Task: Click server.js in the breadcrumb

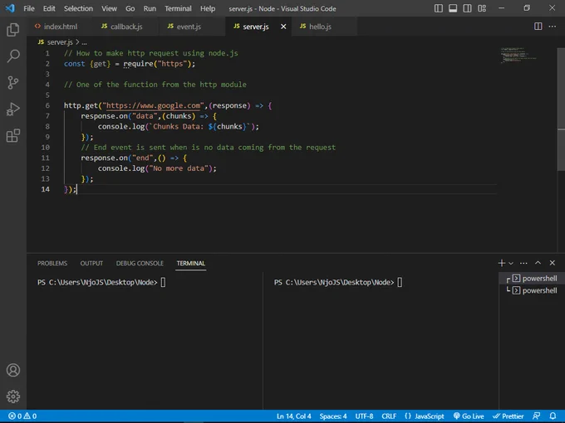Action: click(60, 42)
